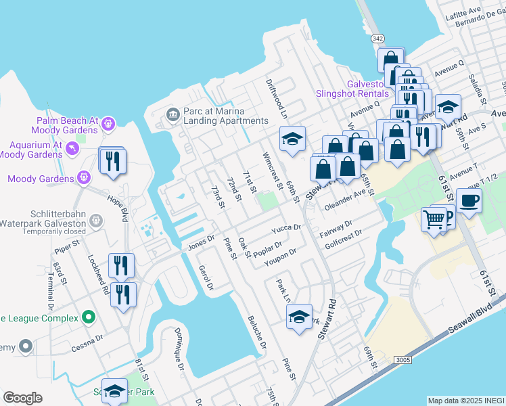Click the gray pin at left edge near Cessna Dr

click(26, 346)
